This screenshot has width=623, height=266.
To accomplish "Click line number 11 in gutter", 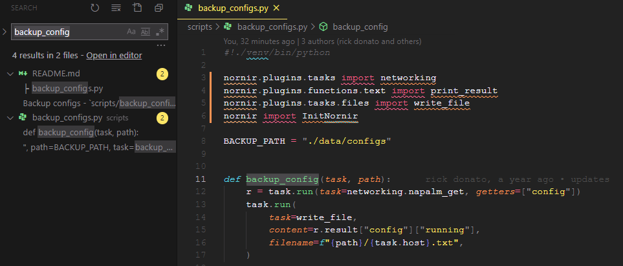I will (x=201, y=179).
